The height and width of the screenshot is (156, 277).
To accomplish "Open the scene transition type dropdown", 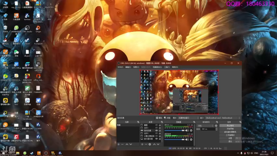I will [x=206, y=125].
